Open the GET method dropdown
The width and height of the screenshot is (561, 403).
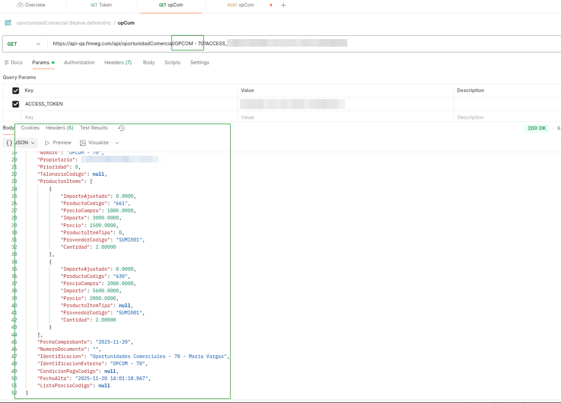(24, 44)
